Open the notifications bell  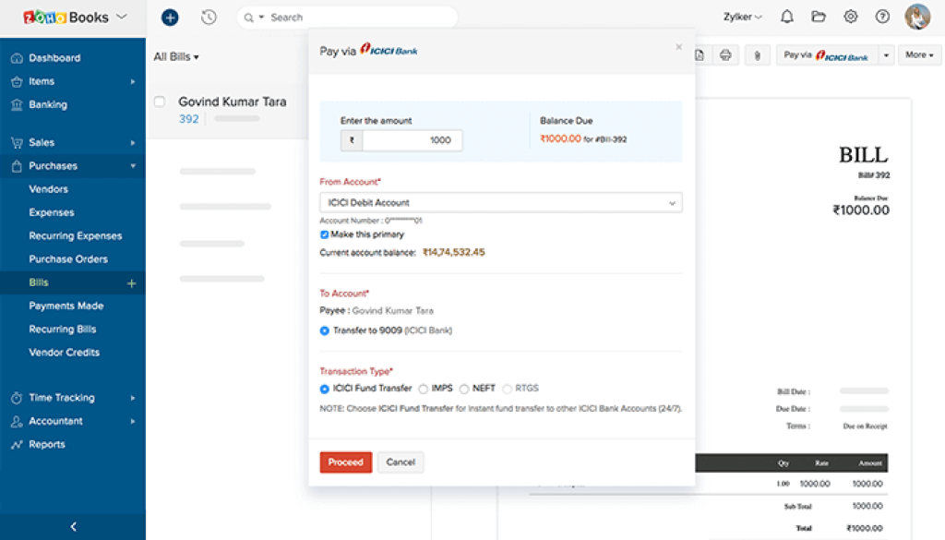coord(786,17)
